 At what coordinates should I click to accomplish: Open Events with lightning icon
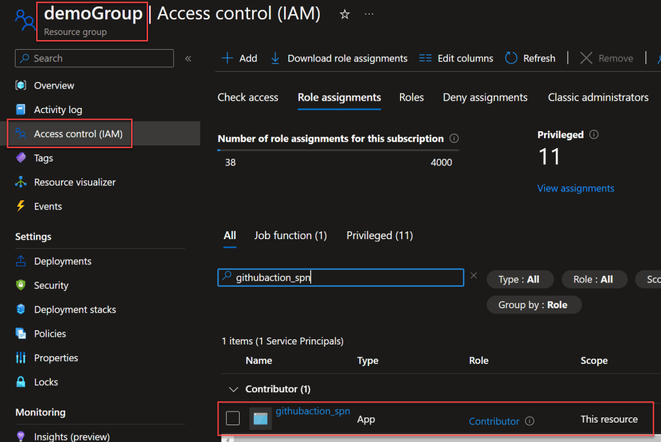(x=48, y=206)
